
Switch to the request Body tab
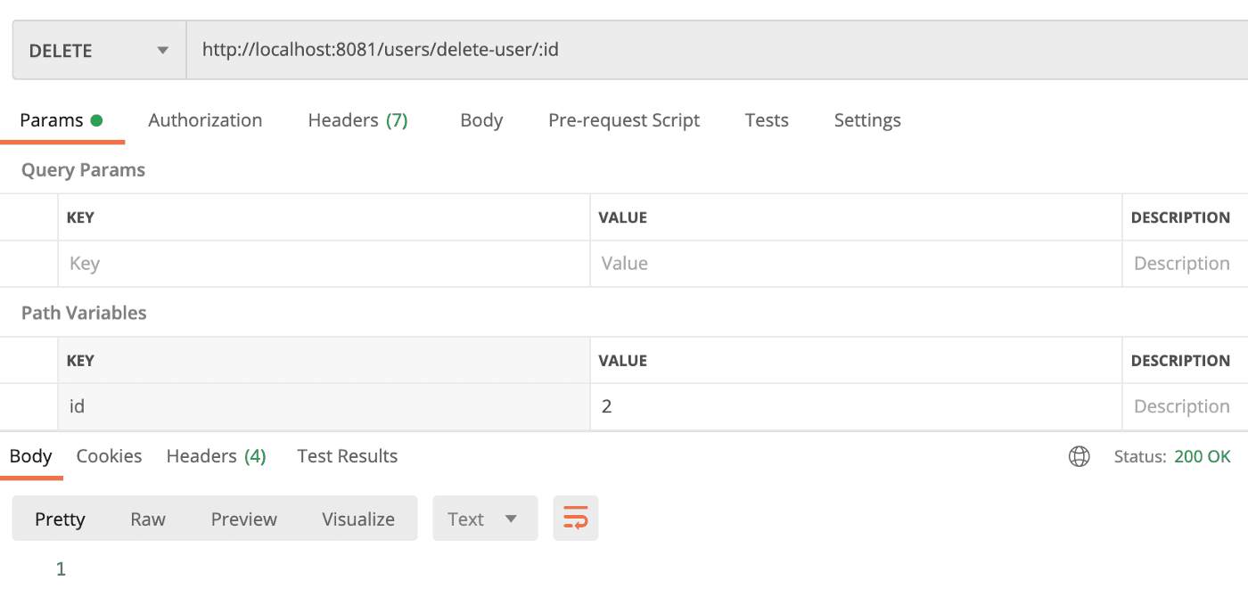[x=481, y=120]
